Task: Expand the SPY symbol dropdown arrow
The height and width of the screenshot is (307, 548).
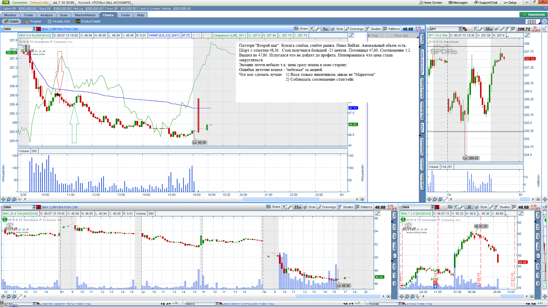Action: coord(460,29)
